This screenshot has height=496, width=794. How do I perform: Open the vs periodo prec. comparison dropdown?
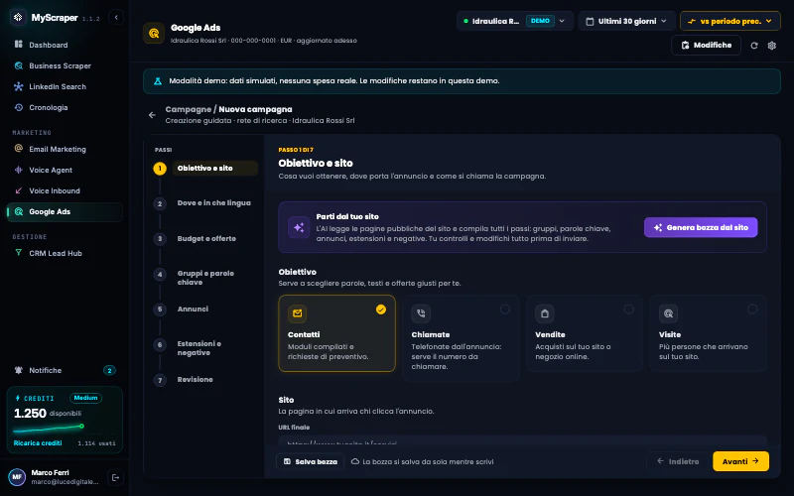[729, 21]
